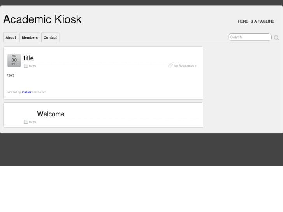Image resolution: width=283 pixels, height=212 pixels.
Task: Focus the Search input field
Action: (250, 37)
